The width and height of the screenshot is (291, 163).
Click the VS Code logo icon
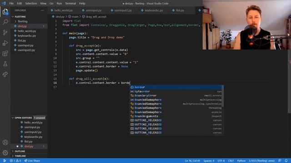(4, 3)
